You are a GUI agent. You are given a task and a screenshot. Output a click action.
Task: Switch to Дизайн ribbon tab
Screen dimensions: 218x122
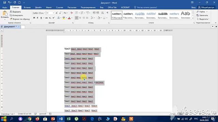point(38,7)
